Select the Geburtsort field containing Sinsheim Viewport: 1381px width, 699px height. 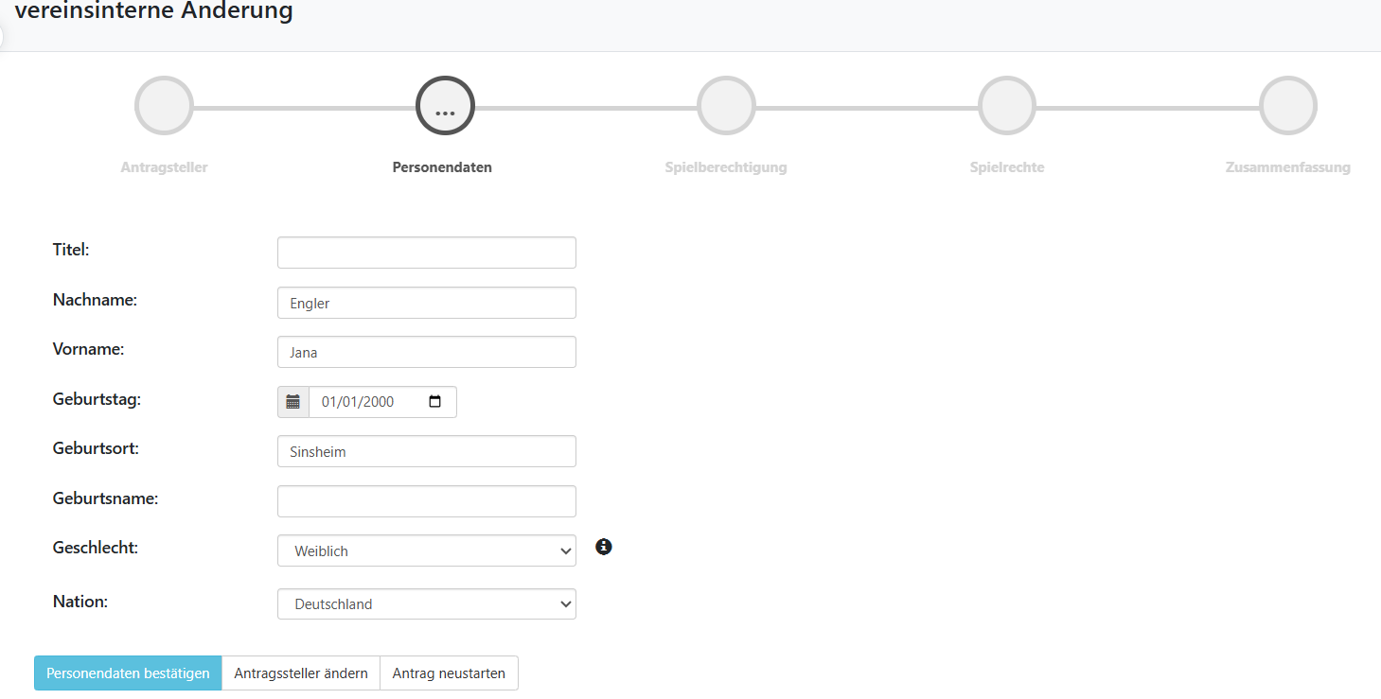point(426,451)
